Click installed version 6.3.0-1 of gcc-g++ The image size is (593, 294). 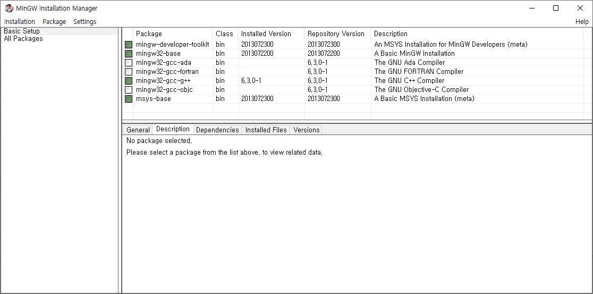251,81
